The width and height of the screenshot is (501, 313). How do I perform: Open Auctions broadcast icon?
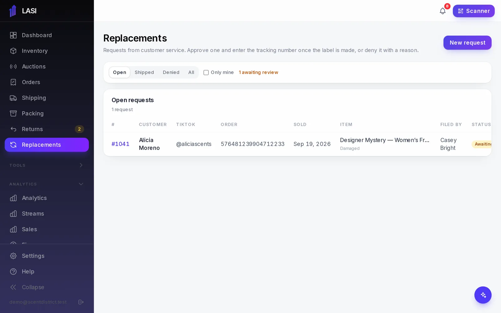click(13, 67)
